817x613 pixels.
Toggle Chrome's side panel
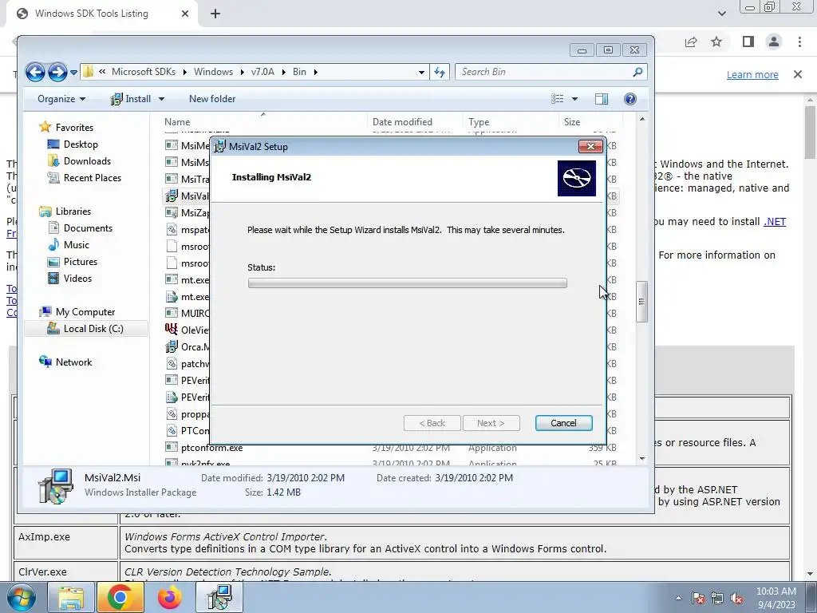[x=748, y=42]
